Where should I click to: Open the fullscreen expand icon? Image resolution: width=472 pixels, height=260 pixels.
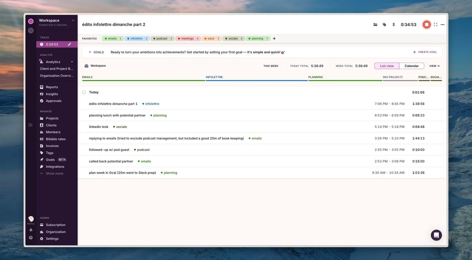tap(435, 25)
